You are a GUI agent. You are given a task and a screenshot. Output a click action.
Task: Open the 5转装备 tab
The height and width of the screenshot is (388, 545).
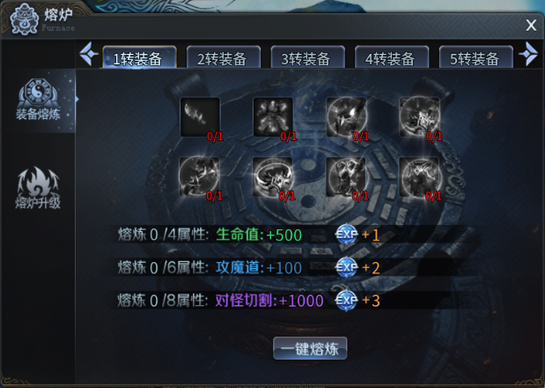pyautogui.click(x=475, y=57)
